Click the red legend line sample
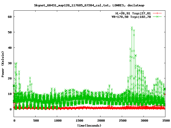Screen dimensions: 171x128 pos(157,13)
